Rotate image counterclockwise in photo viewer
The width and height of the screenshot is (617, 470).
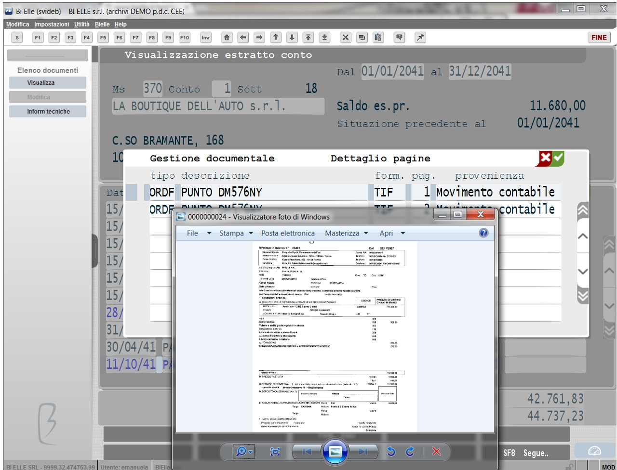tap(391, 452)
